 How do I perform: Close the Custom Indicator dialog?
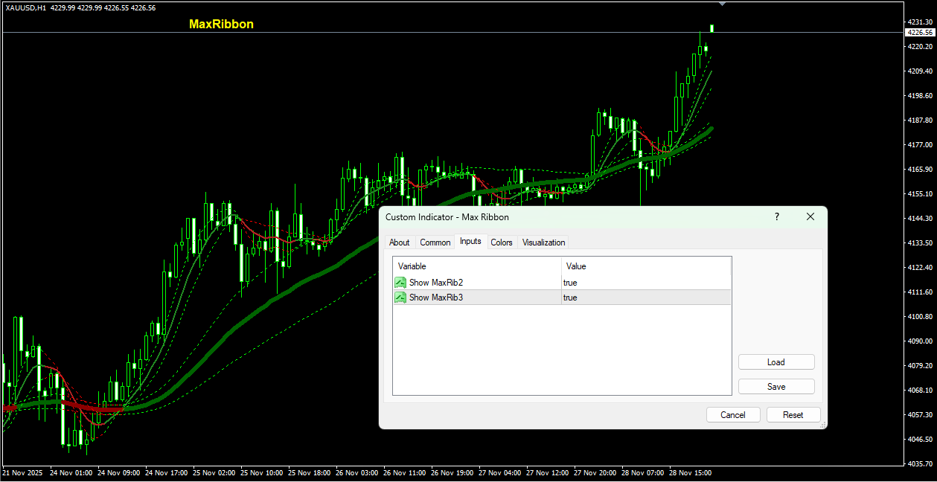coord(810,217)
